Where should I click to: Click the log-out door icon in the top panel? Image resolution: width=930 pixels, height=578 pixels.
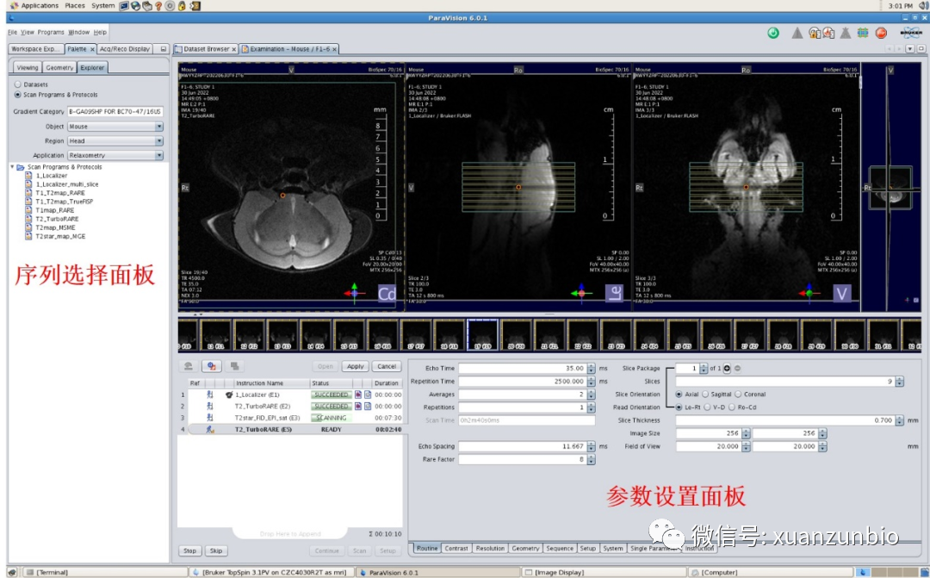[195, 6]
